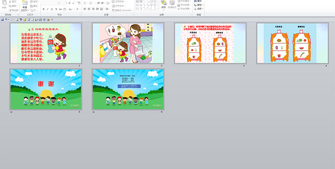Viewport: 335px width, 169px height.
Task: Open the font color picker
Action: [x=78, y=9]
